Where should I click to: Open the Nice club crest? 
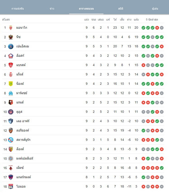(x=11, y=37)
